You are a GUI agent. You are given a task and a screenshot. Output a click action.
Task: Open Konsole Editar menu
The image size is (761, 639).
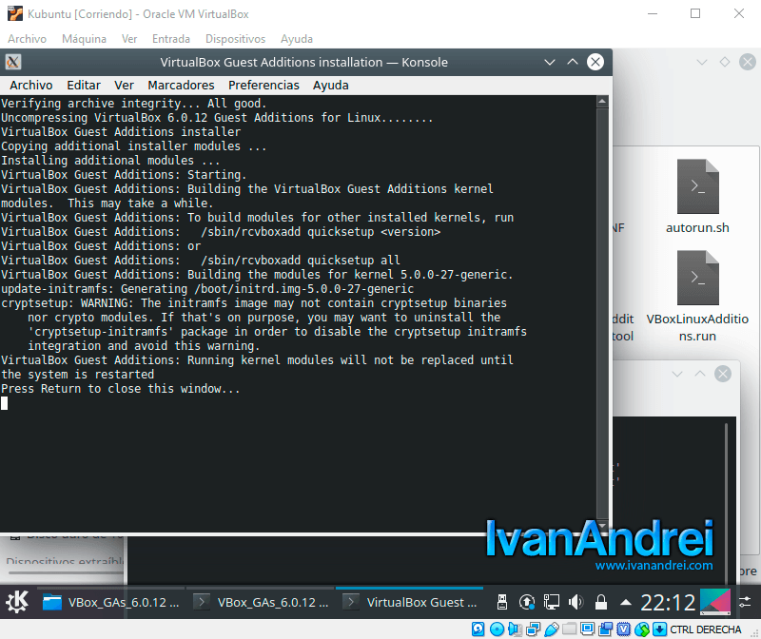(x=84, y=86)
